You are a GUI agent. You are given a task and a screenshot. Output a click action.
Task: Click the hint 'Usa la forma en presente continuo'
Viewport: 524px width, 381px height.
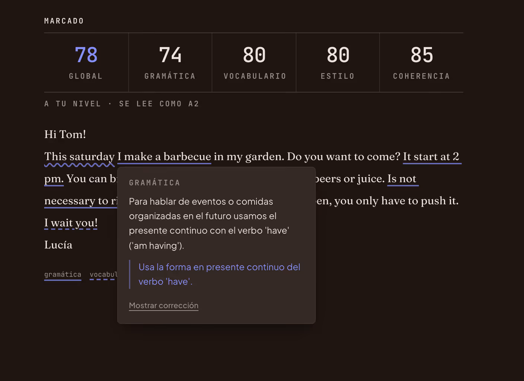coord(219,274)
